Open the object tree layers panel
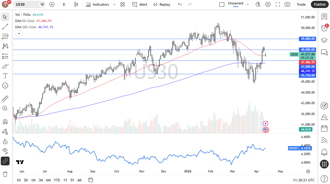 click(x=324, y=40)
